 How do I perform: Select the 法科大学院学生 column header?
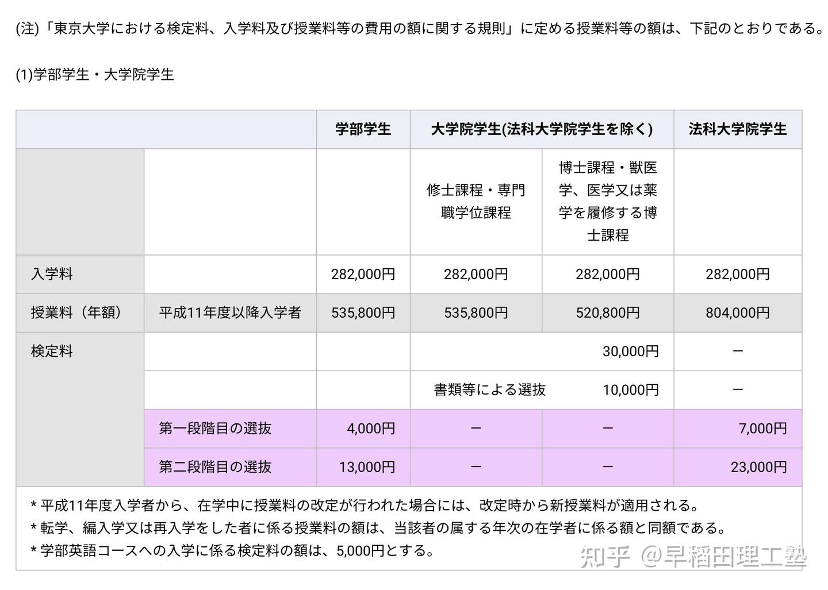click(x=738, y=129)
